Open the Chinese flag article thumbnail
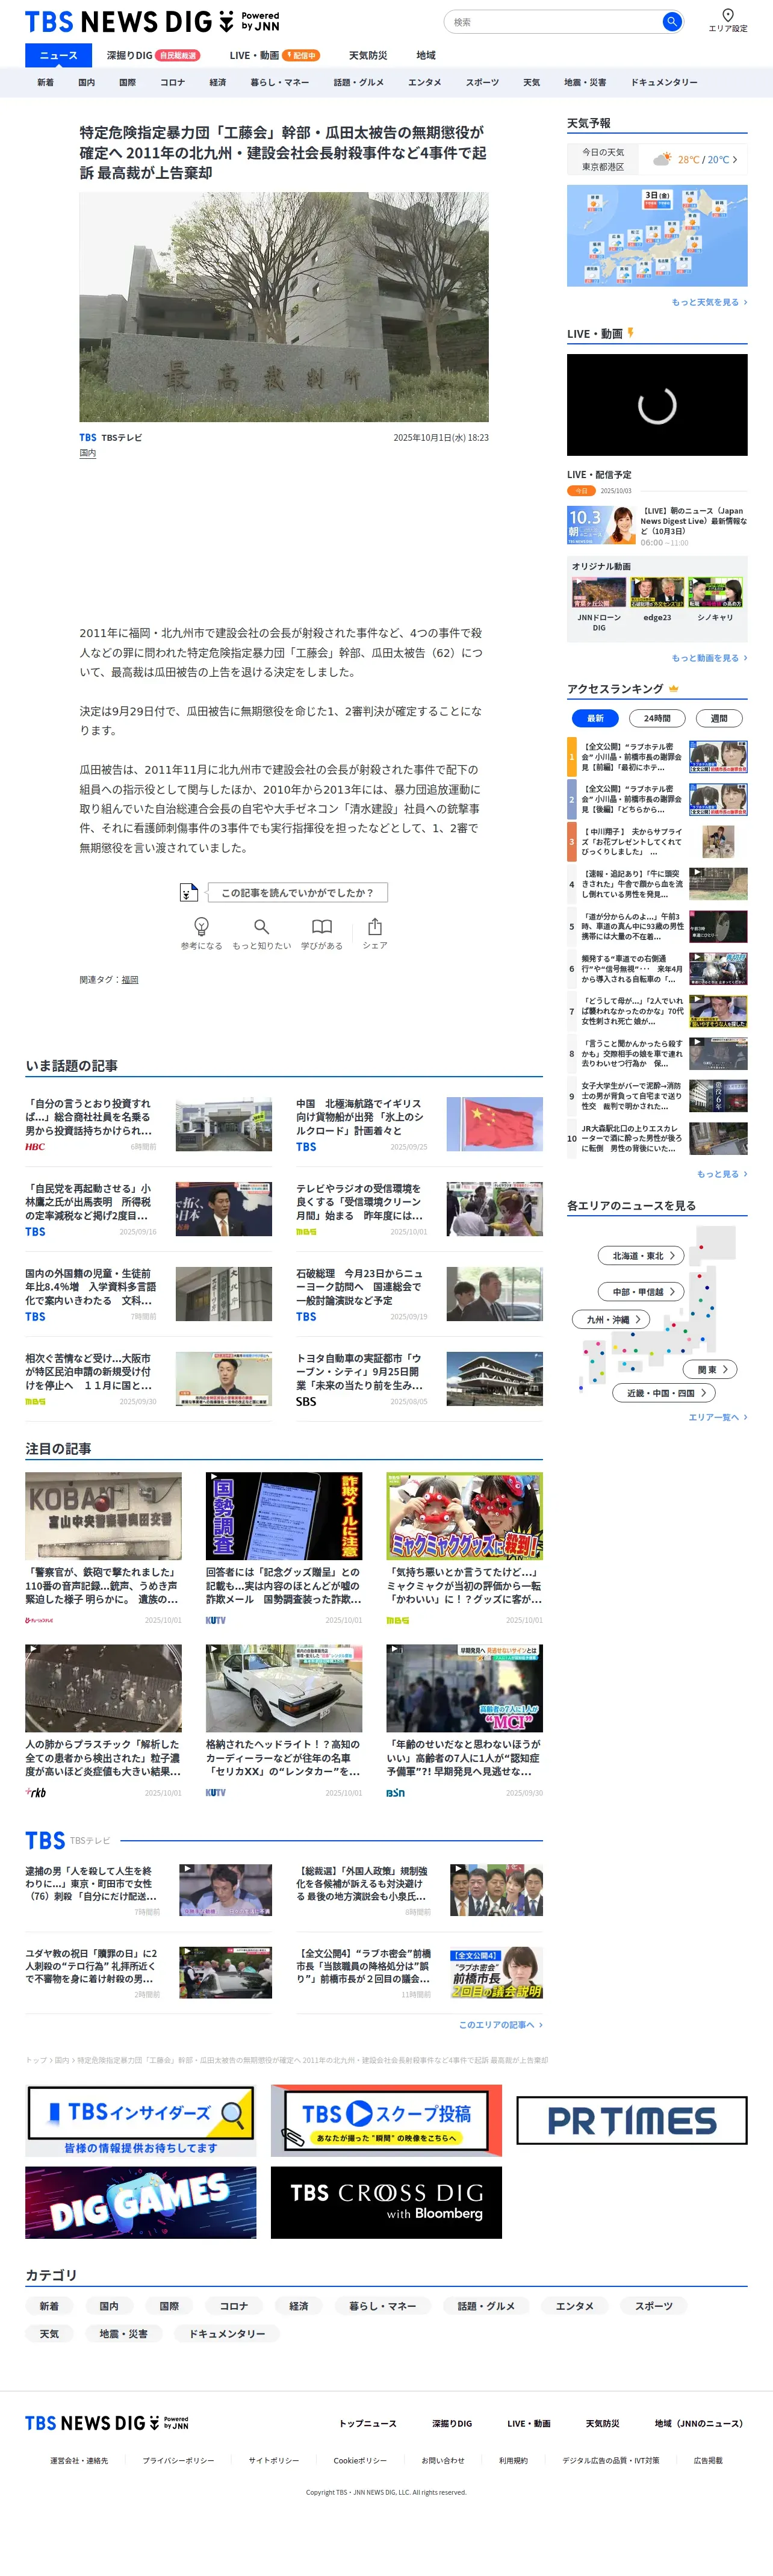The image size is (773, 2576). click(494, 1124)
